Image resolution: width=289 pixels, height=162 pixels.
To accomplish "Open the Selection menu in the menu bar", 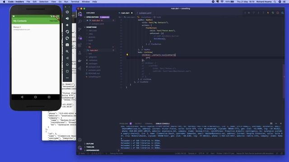I will click(x=44, y=2).
